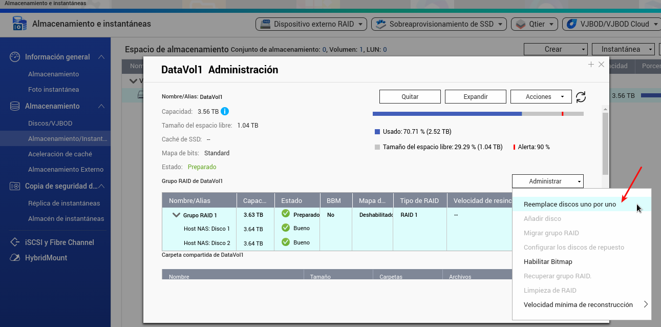Click the Quitar button

pyautogui.click(x=410, y=96)
